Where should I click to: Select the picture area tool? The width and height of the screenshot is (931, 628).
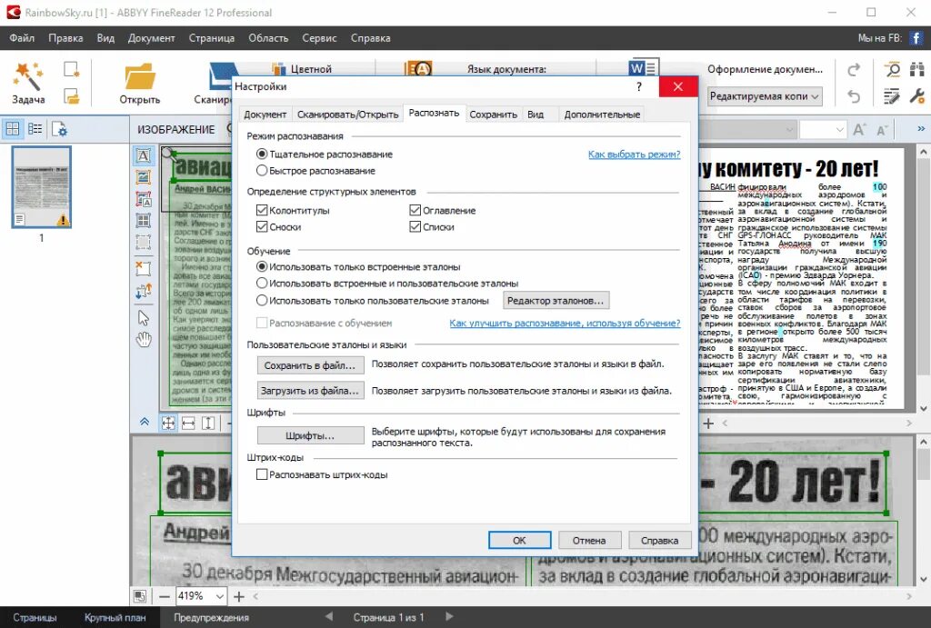pos(143,177)
